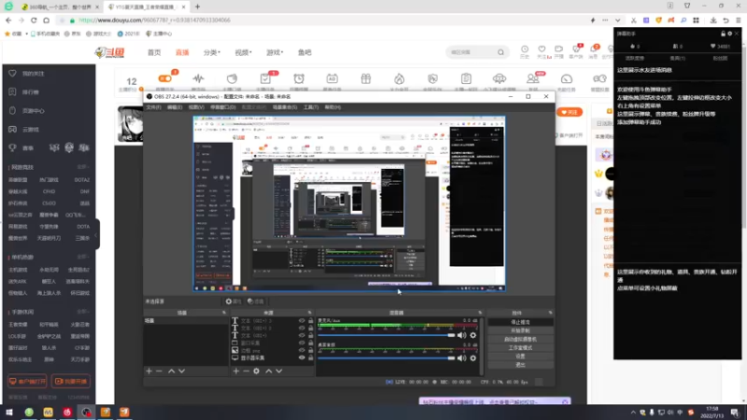Viewport: 747px width, 420px height.
Task: Open the waveform icon in streamer toolbar
Action: [x=198, y=78]
